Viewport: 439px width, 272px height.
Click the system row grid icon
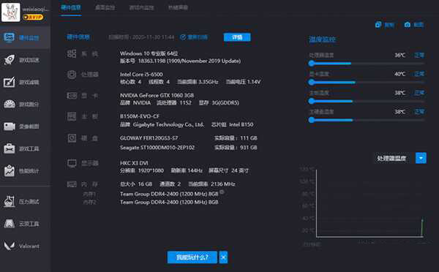pyautogui.click(x=72, y=53)
